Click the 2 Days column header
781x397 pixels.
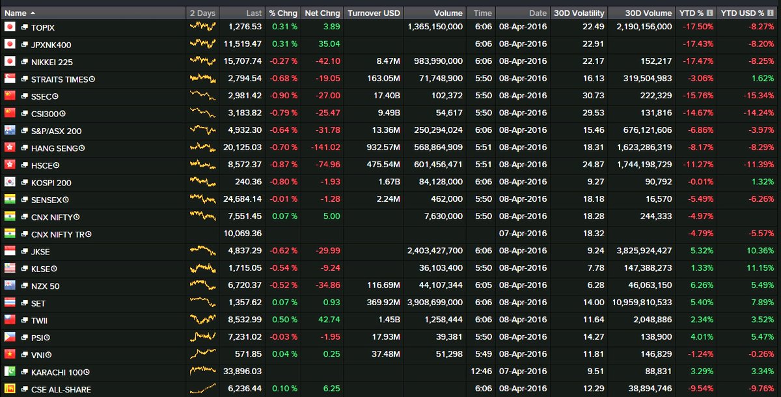coord(202,13)
